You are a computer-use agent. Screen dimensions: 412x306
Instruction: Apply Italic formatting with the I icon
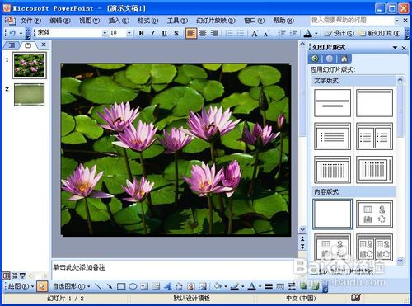(152, 33)
